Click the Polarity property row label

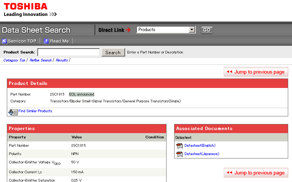[x=15, y=154]
